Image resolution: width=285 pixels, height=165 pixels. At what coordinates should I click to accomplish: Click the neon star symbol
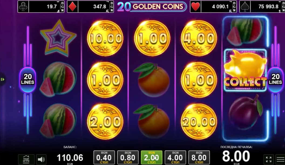tap(58, 38)
